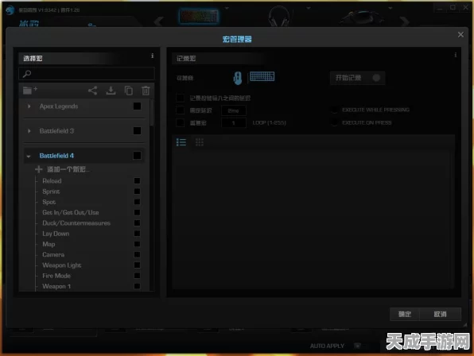Select the Map macro
The image size is (474, 356).
(x=49, y=244)
